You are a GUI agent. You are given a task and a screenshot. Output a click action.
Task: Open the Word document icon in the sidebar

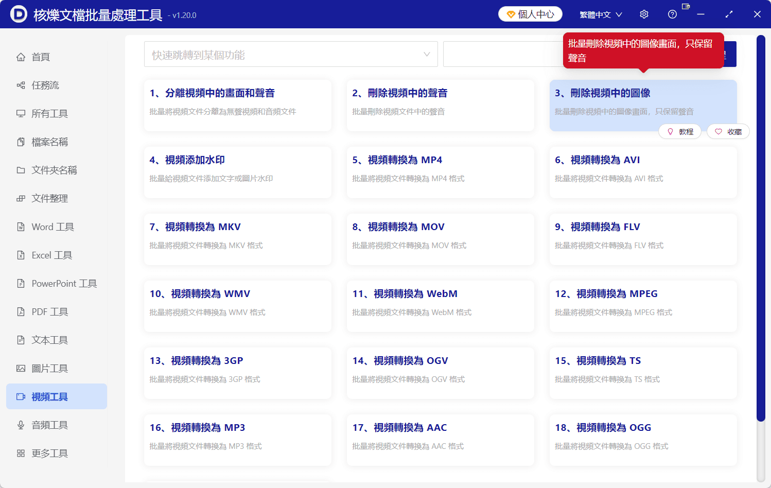coord(21,227)
